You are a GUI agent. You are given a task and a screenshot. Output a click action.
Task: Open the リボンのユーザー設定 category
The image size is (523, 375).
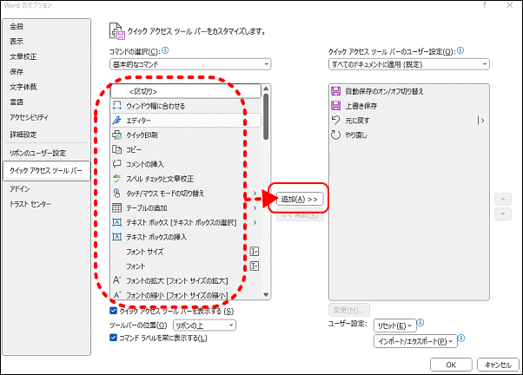(x=37, y=153)
